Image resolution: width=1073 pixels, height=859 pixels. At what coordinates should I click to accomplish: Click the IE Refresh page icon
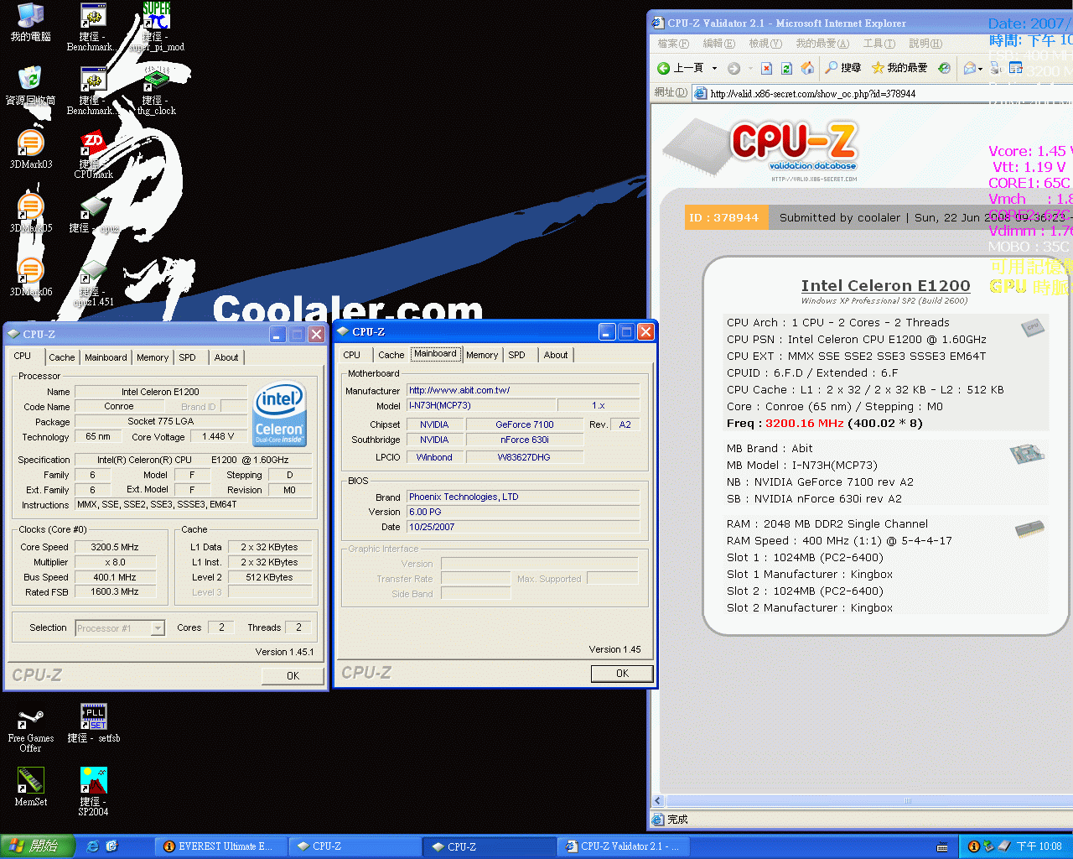786,68
